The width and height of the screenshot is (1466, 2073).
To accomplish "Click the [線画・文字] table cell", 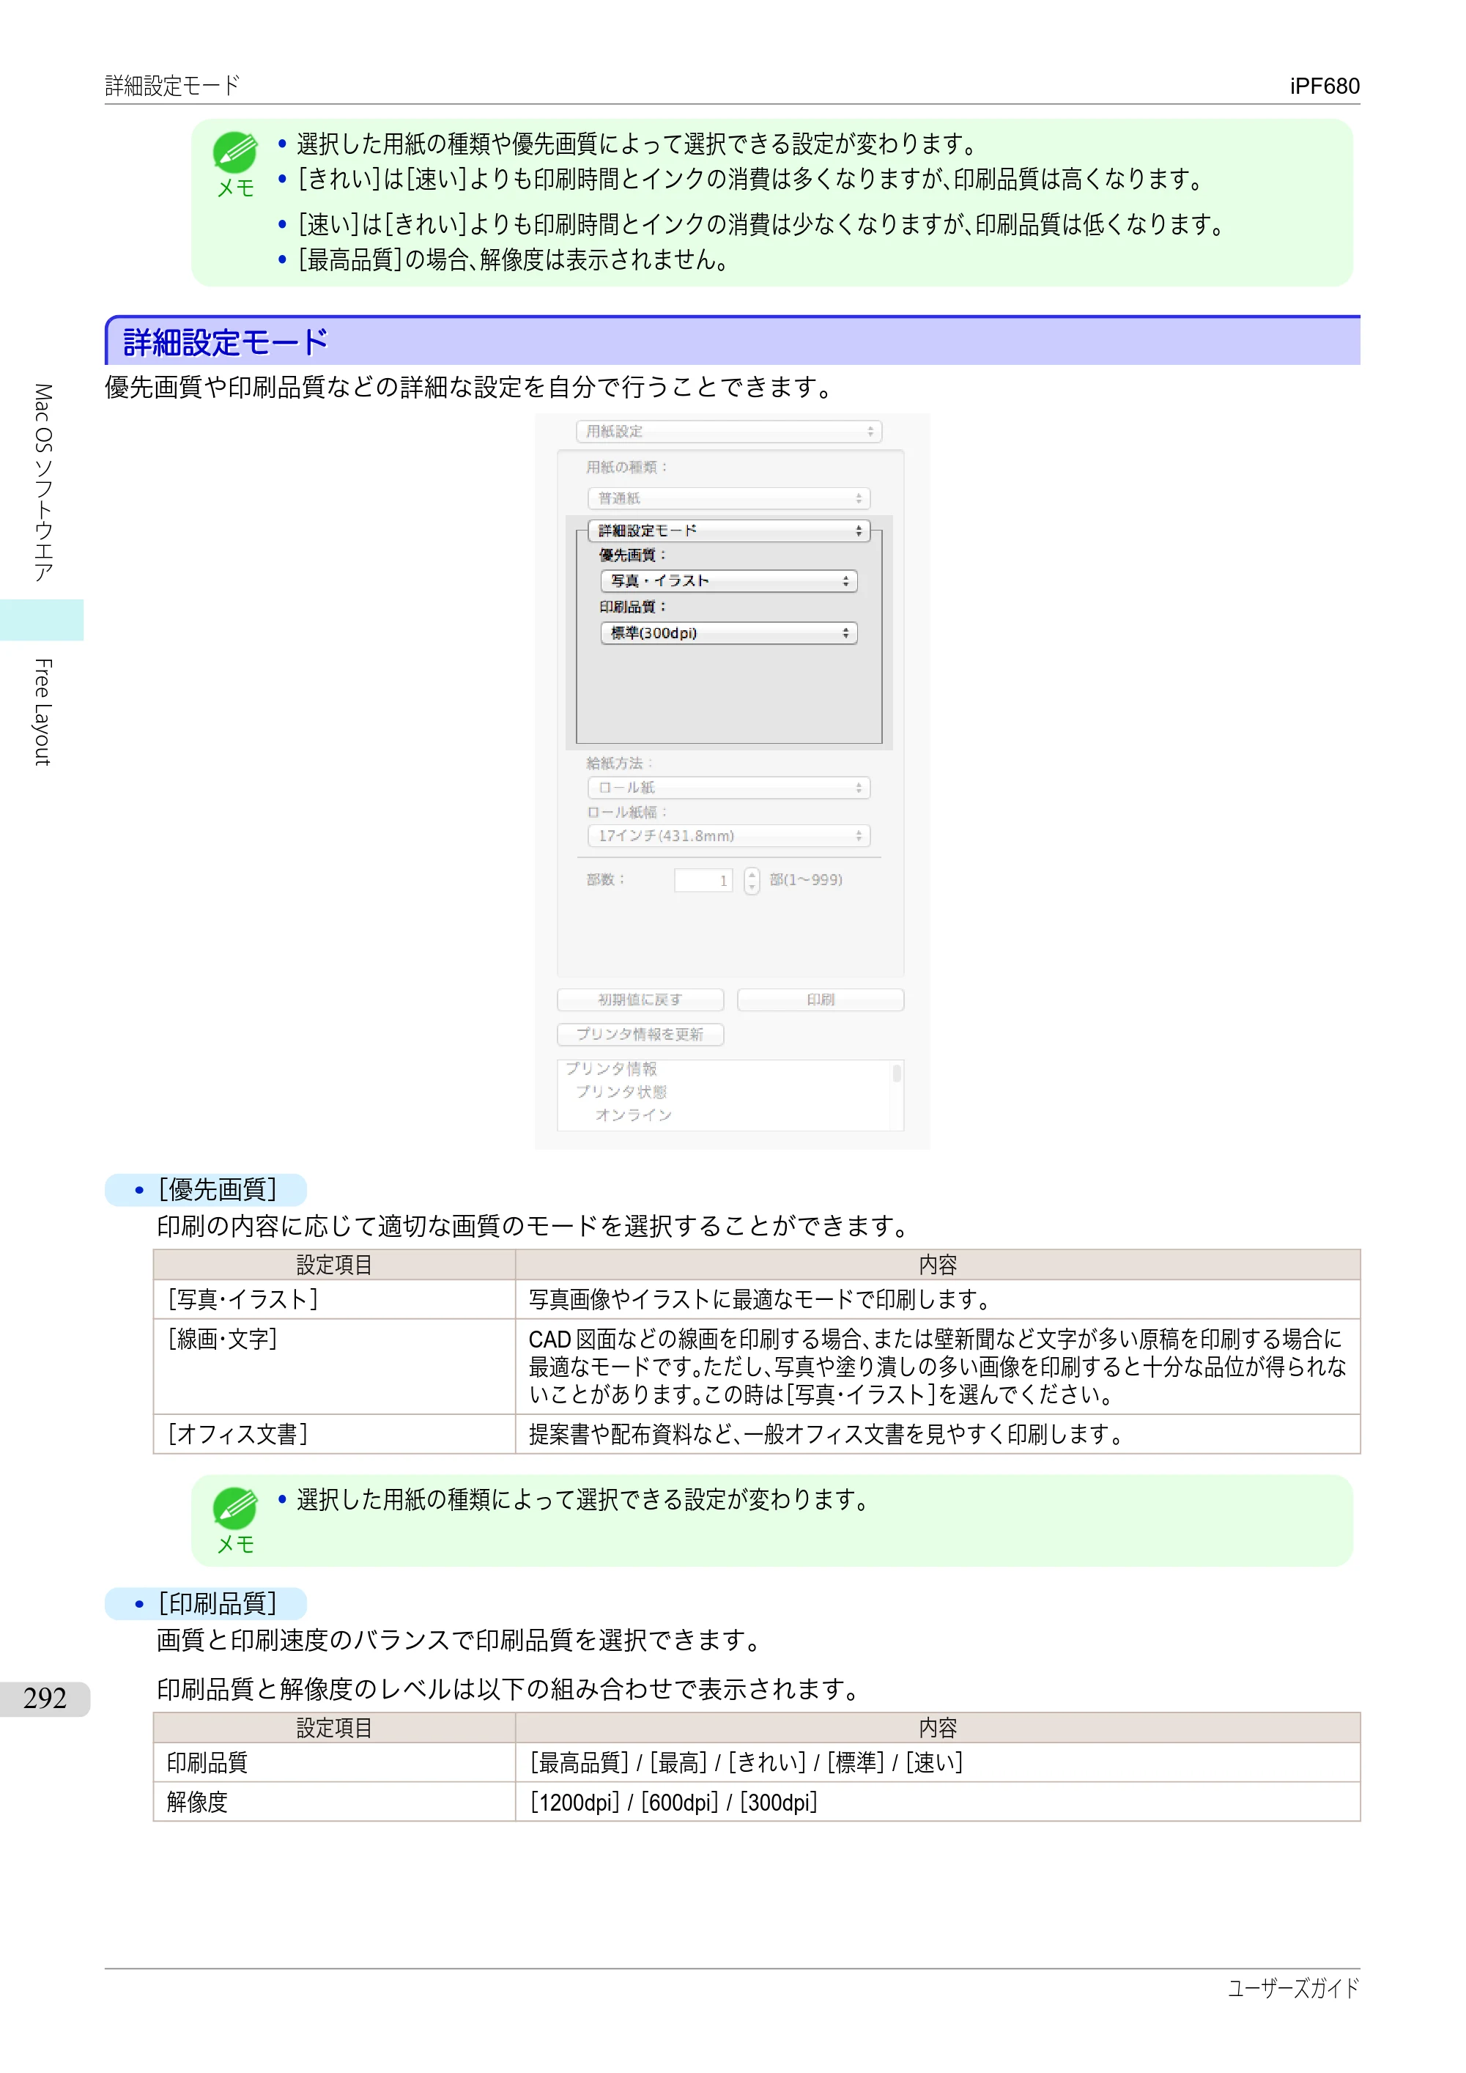I will pos(334,1366).
